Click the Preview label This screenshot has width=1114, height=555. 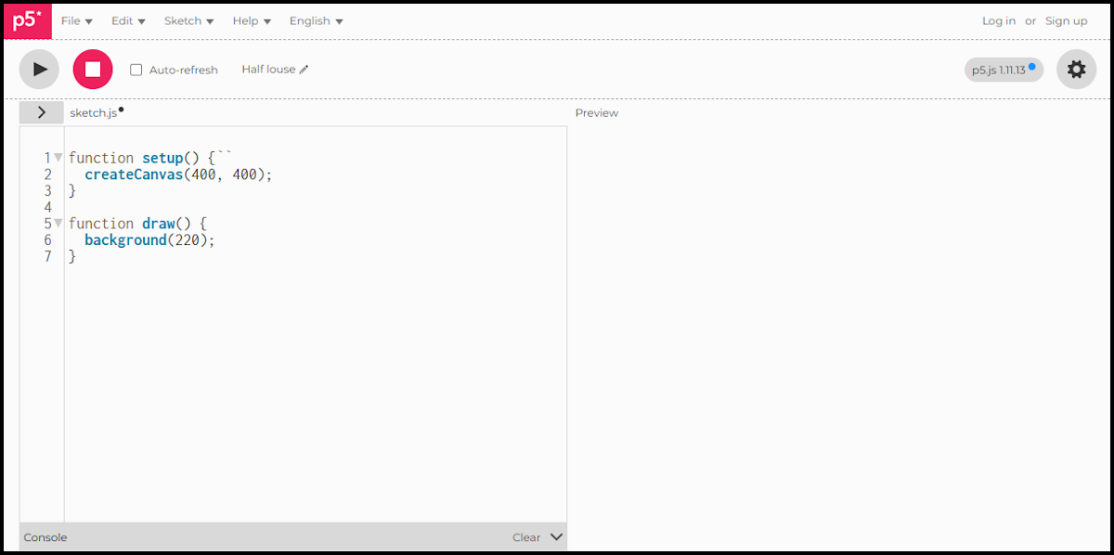597,113
